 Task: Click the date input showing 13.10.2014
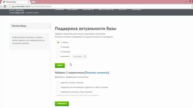[x=80, y=56]
